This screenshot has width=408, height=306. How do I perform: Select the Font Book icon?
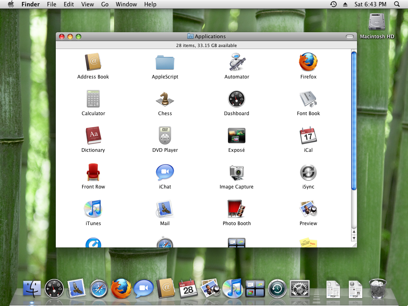click(x=308, y=99)
